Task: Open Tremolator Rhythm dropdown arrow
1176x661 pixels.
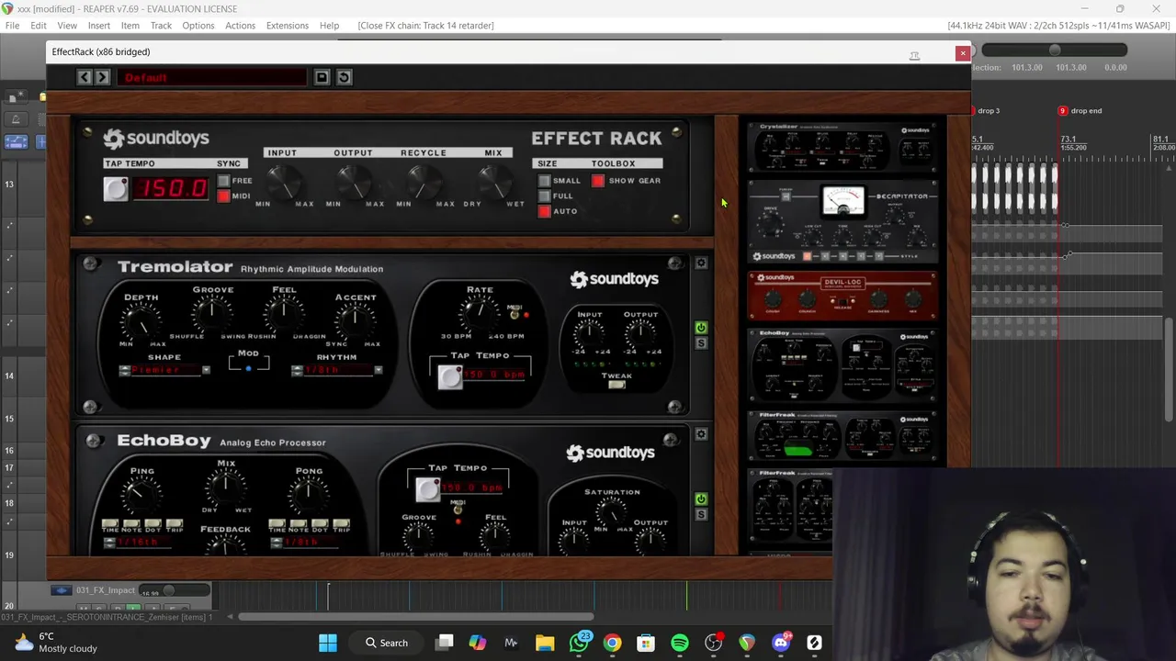Action: point(378,370)
